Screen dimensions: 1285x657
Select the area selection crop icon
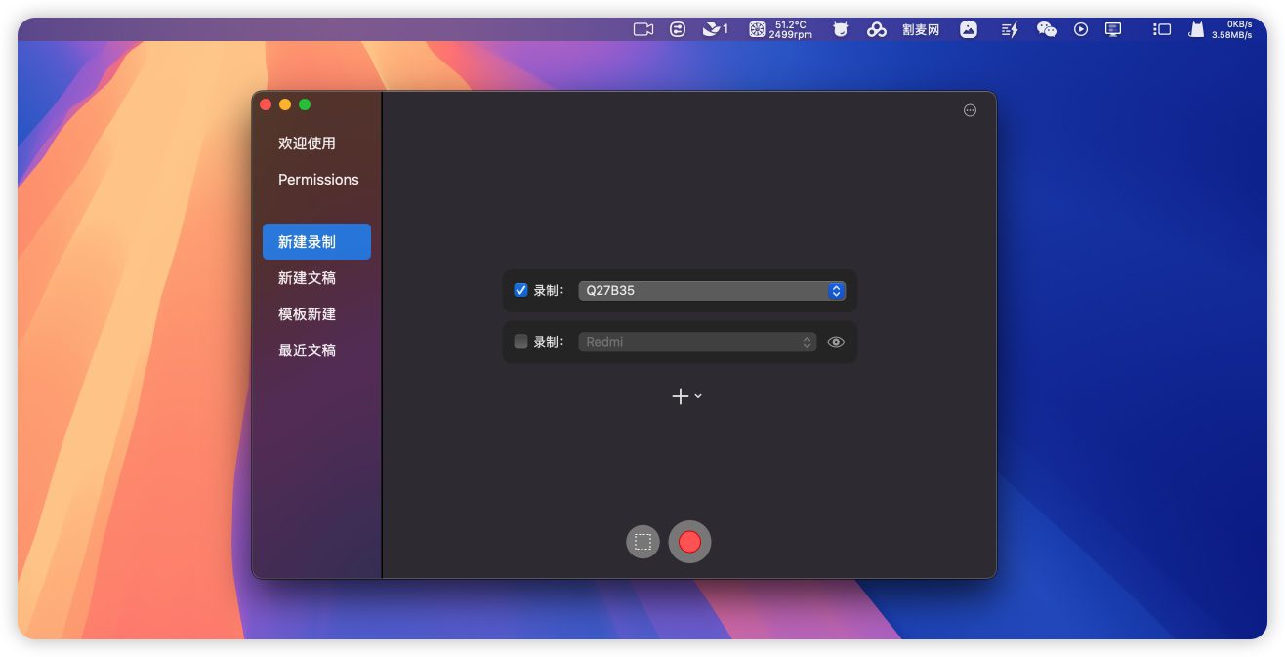pos(642,542)
